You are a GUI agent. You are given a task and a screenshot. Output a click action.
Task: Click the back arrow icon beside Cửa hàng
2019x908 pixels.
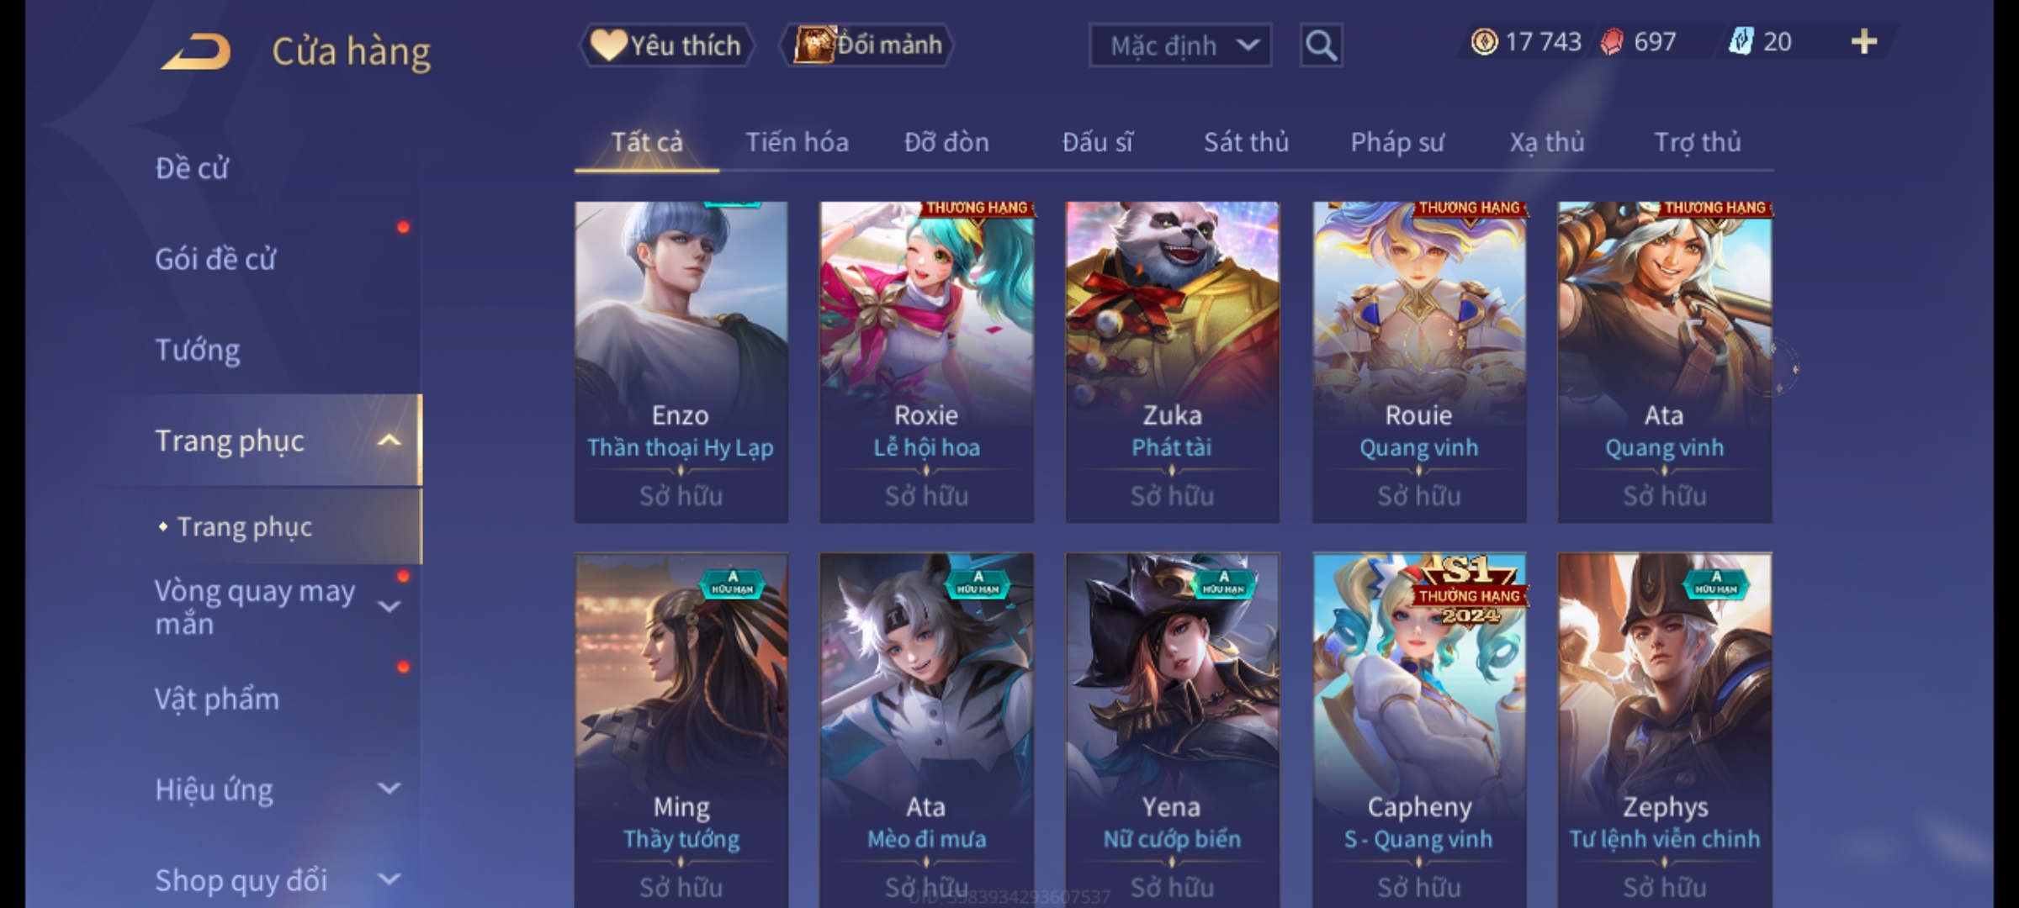tap(197, 51)
